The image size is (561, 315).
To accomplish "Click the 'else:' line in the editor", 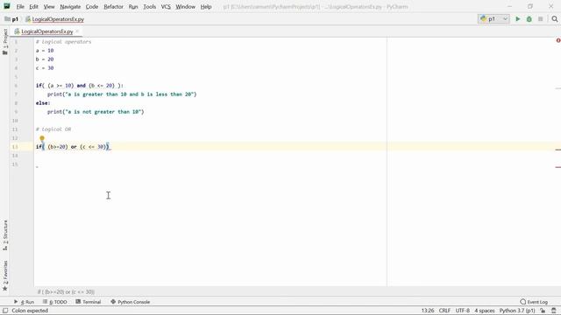I will tap(43, 103).
